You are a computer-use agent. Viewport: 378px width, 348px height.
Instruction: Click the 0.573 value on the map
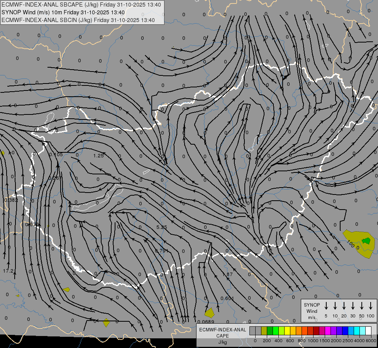[x=32, y=225]
